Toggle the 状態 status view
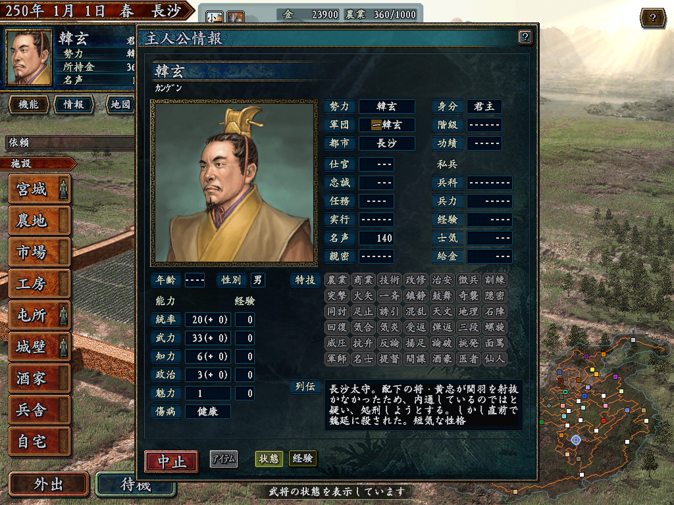Screen dimensions: 674x505 [269, 458]
